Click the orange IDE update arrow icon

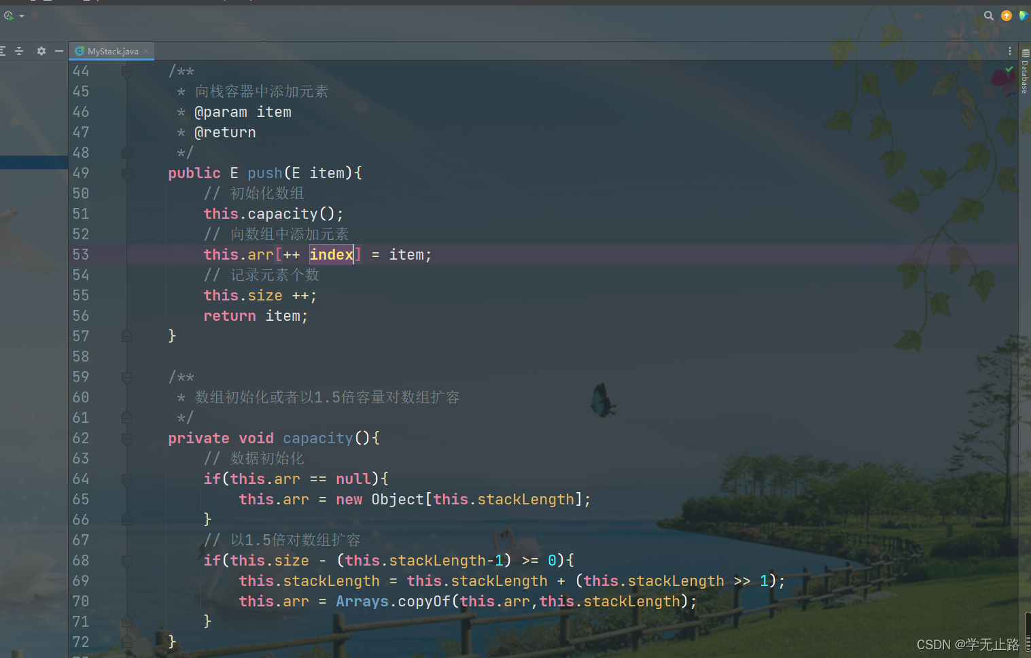coord(1007,16)
